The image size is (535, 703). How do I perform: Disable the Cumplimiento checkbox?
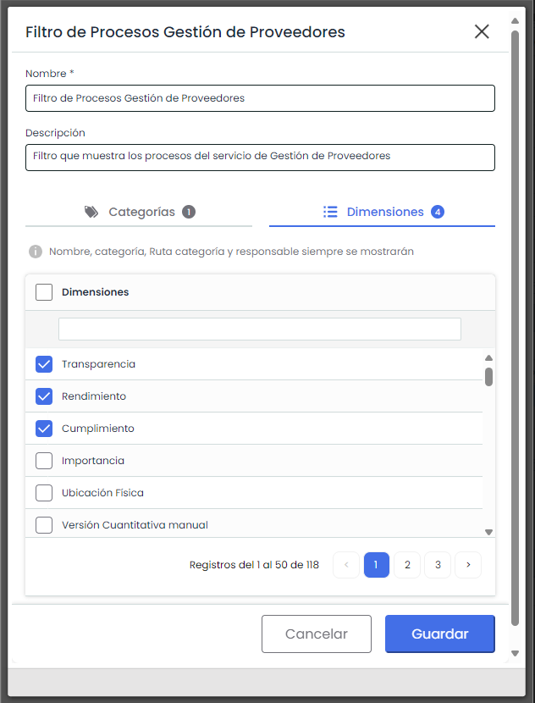click(44, 429)
